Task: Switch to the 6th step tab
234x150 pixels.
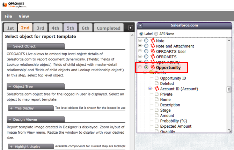Action: tap(85, 28)
